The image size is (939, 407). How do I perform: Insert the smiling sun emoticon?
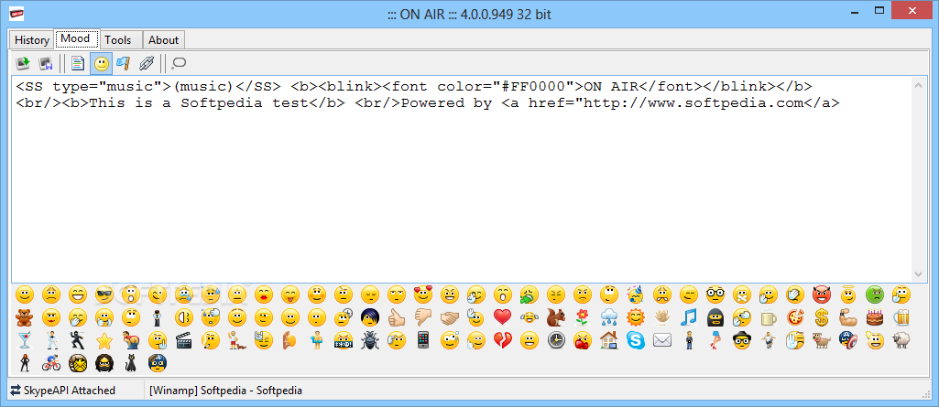(636, 316)
